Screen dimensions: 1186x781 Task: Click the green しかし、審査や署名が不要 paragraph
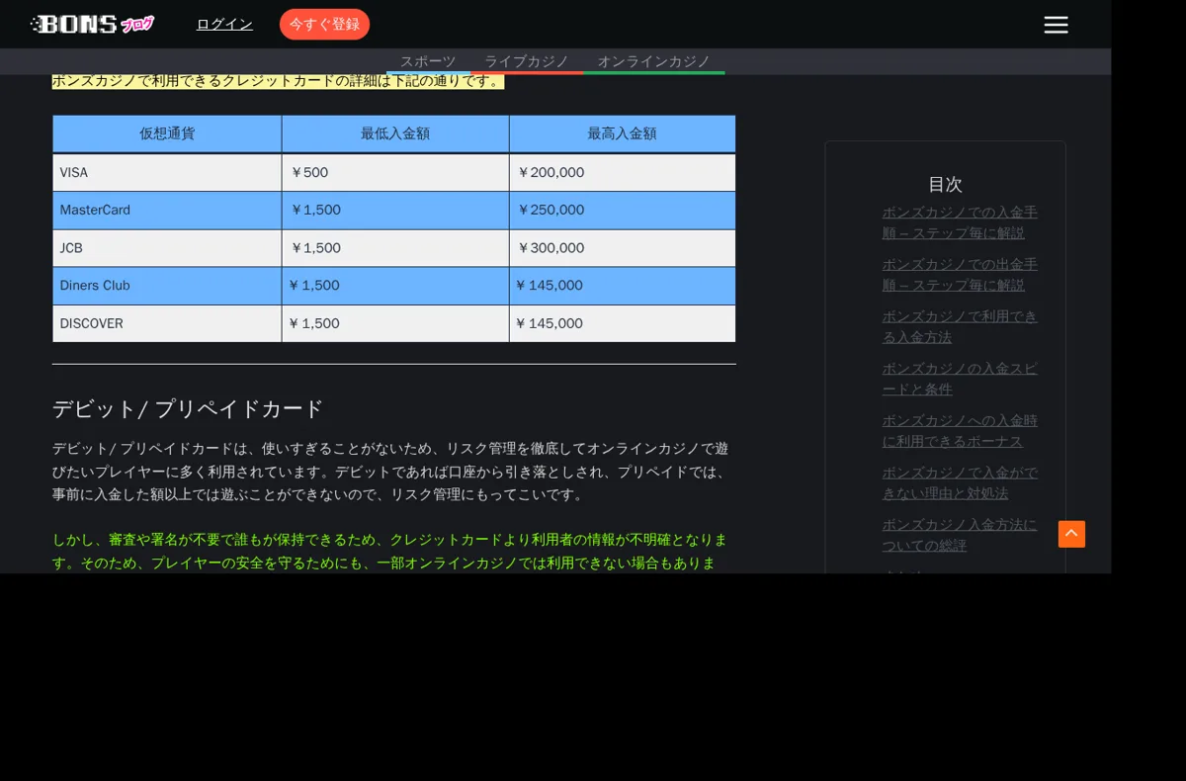pyautogui.click(x=390, y=552)
